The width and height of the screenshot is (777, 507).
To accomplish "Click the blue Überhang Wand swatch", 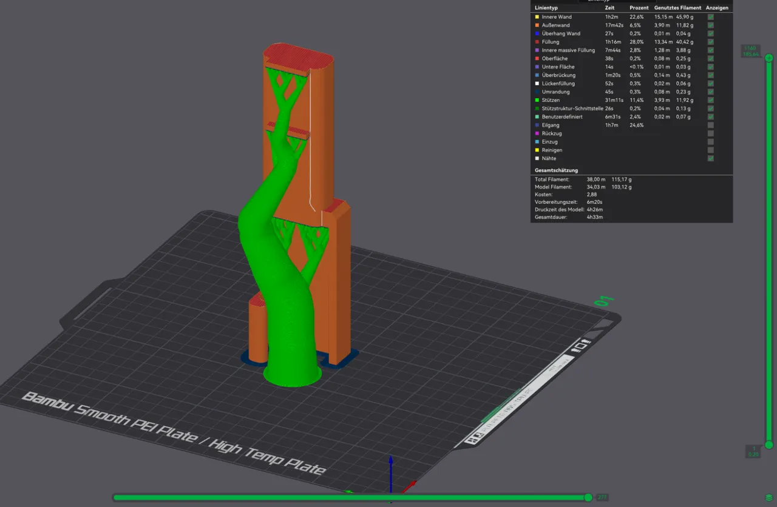I will 537,33.
